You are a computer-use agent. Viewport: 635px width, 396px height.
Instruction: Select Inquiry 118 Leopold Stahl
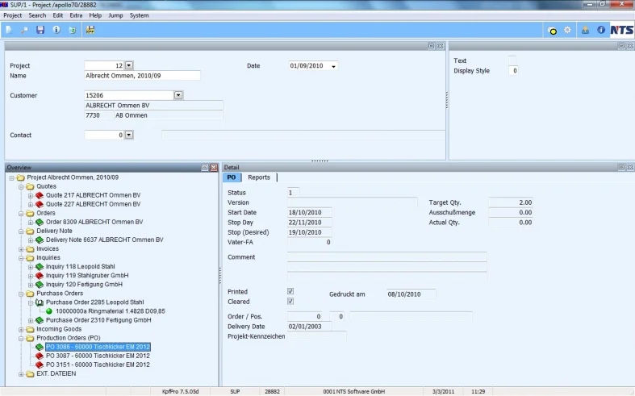tap(80, 267)
